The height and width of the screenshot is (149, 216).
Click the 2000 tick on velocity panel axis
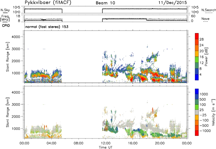pos(16,116)
